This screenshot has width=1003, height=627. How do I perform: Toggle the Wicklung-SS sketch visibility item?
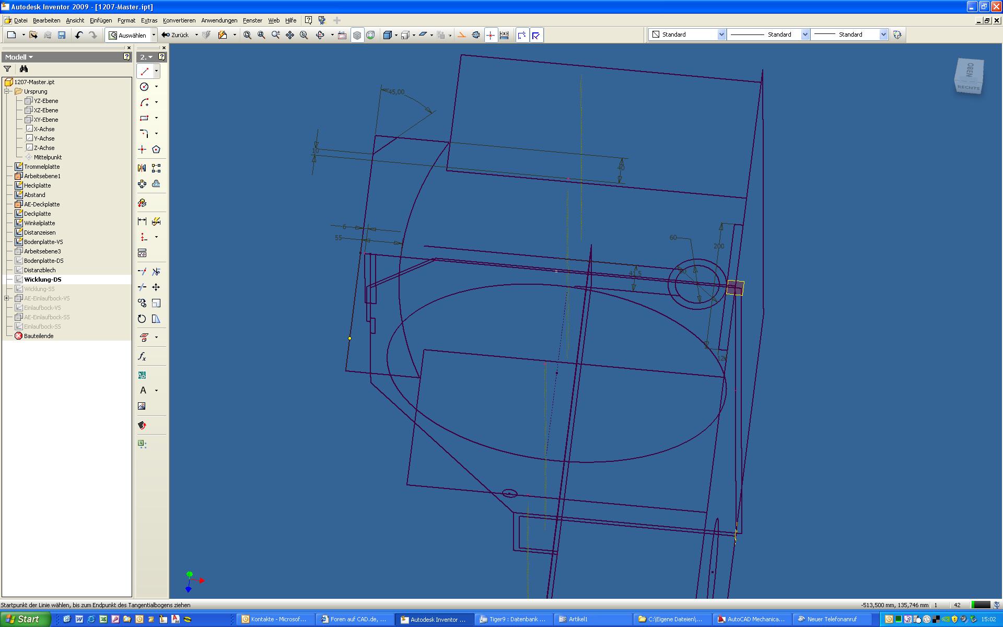[x=39, y=289]
